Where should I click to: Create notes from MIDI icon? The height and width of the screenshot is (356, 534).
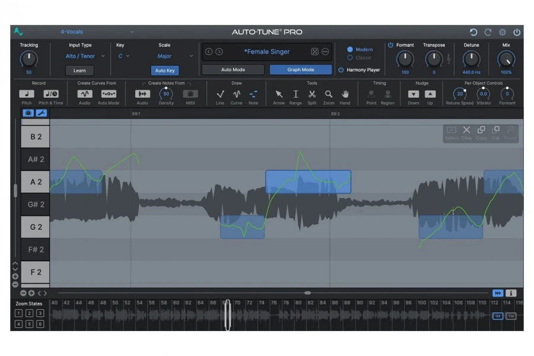pyautogui.click(x=190, y=94)
